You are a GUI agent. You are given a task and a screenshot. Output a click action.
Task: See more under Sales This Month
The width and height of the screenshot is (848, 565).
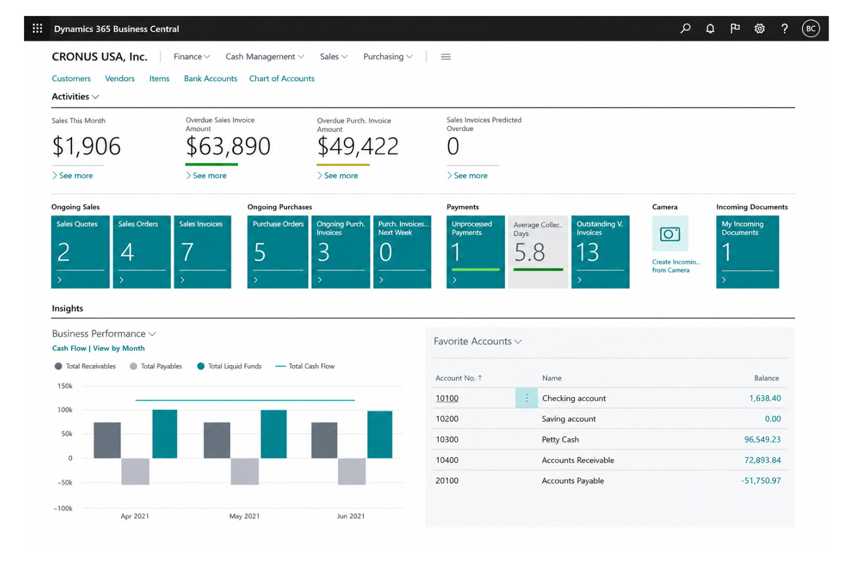pos(72,176)
